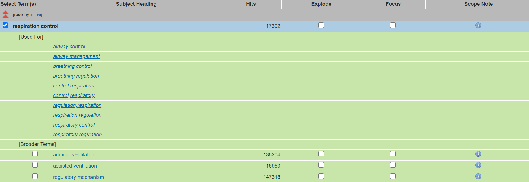This screenshot has height=182, width=529.
Task: Uncheck the respiration control term checkbox
Action: tap(5, 25)
